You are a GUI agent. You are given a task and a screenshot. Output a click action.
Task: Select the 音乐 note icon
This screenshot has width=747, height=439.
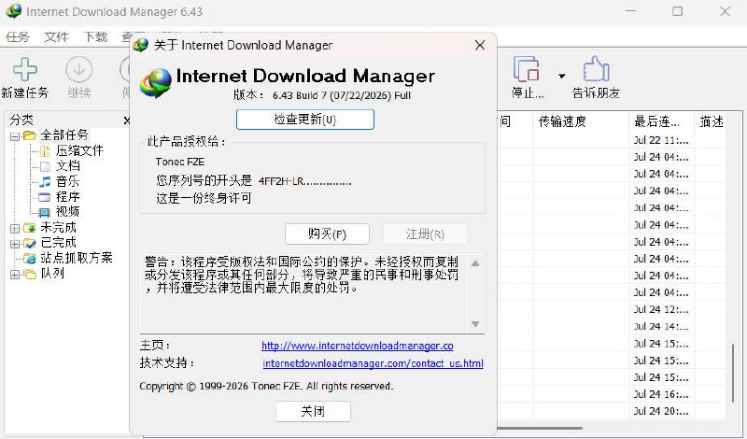coord(45,181)
